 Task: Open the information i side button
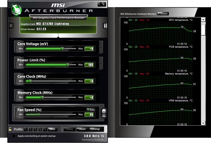[x=105, y=25]
